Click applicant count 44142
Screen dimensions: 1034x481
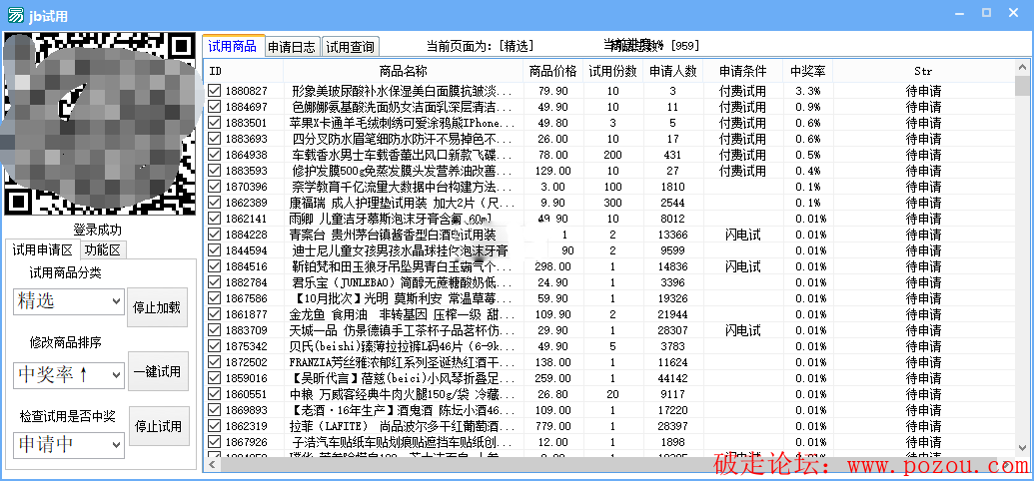pyautogui.click(x=672, y=378)
